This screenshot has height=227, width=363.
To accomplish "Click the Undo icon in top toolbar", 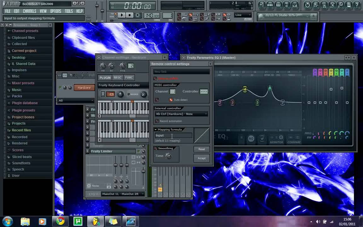I will click(308, 5).
